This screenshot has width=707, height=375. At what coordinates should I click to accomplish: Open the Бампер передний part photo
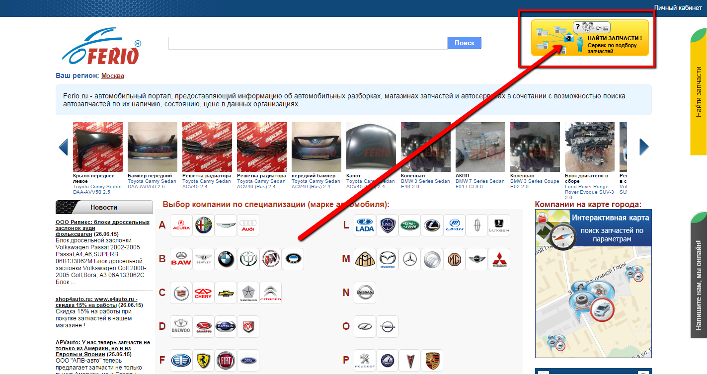pyautogui.click(x=153, y=147)
